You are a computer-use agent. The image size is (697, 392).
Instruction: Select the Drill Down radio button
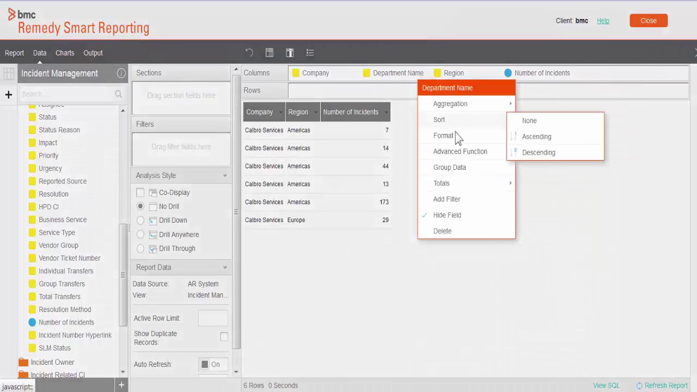click(140, 220)
